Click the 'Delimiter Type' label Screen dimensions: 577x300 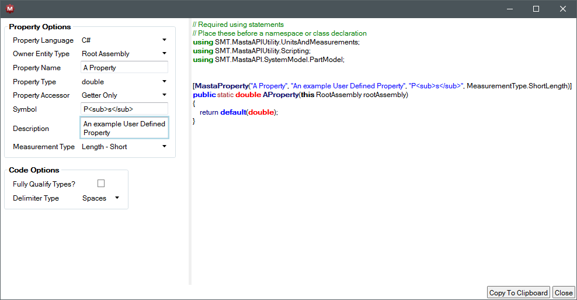point(36,198)
